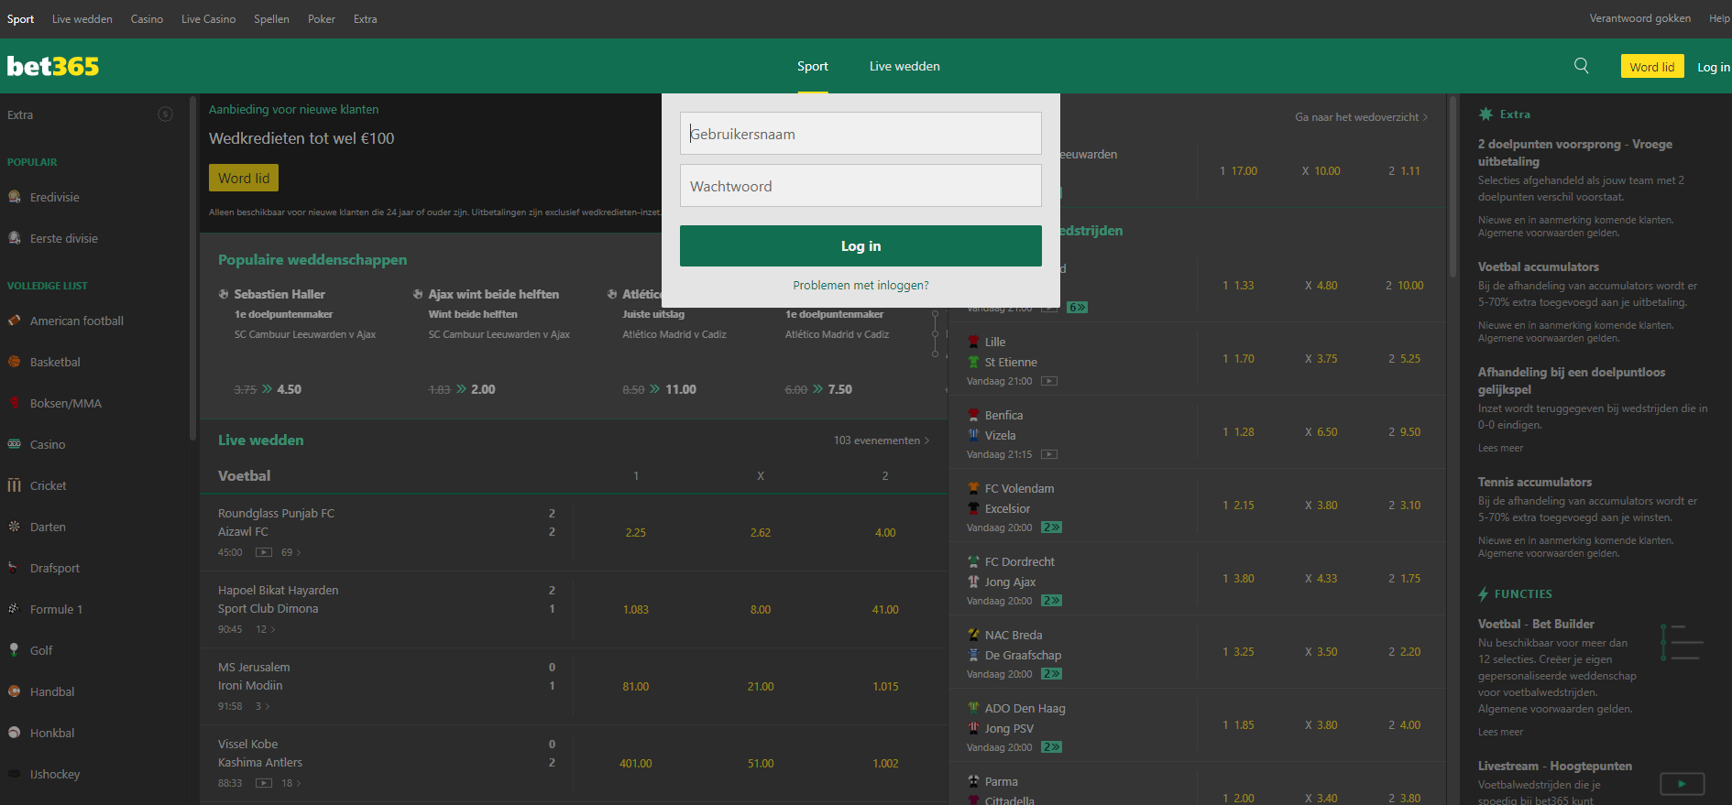The height and width of the screenshot is (805, 1732).
Task: Expand 18 markets for Vissel Kobe match
Action: coord(290,783)
